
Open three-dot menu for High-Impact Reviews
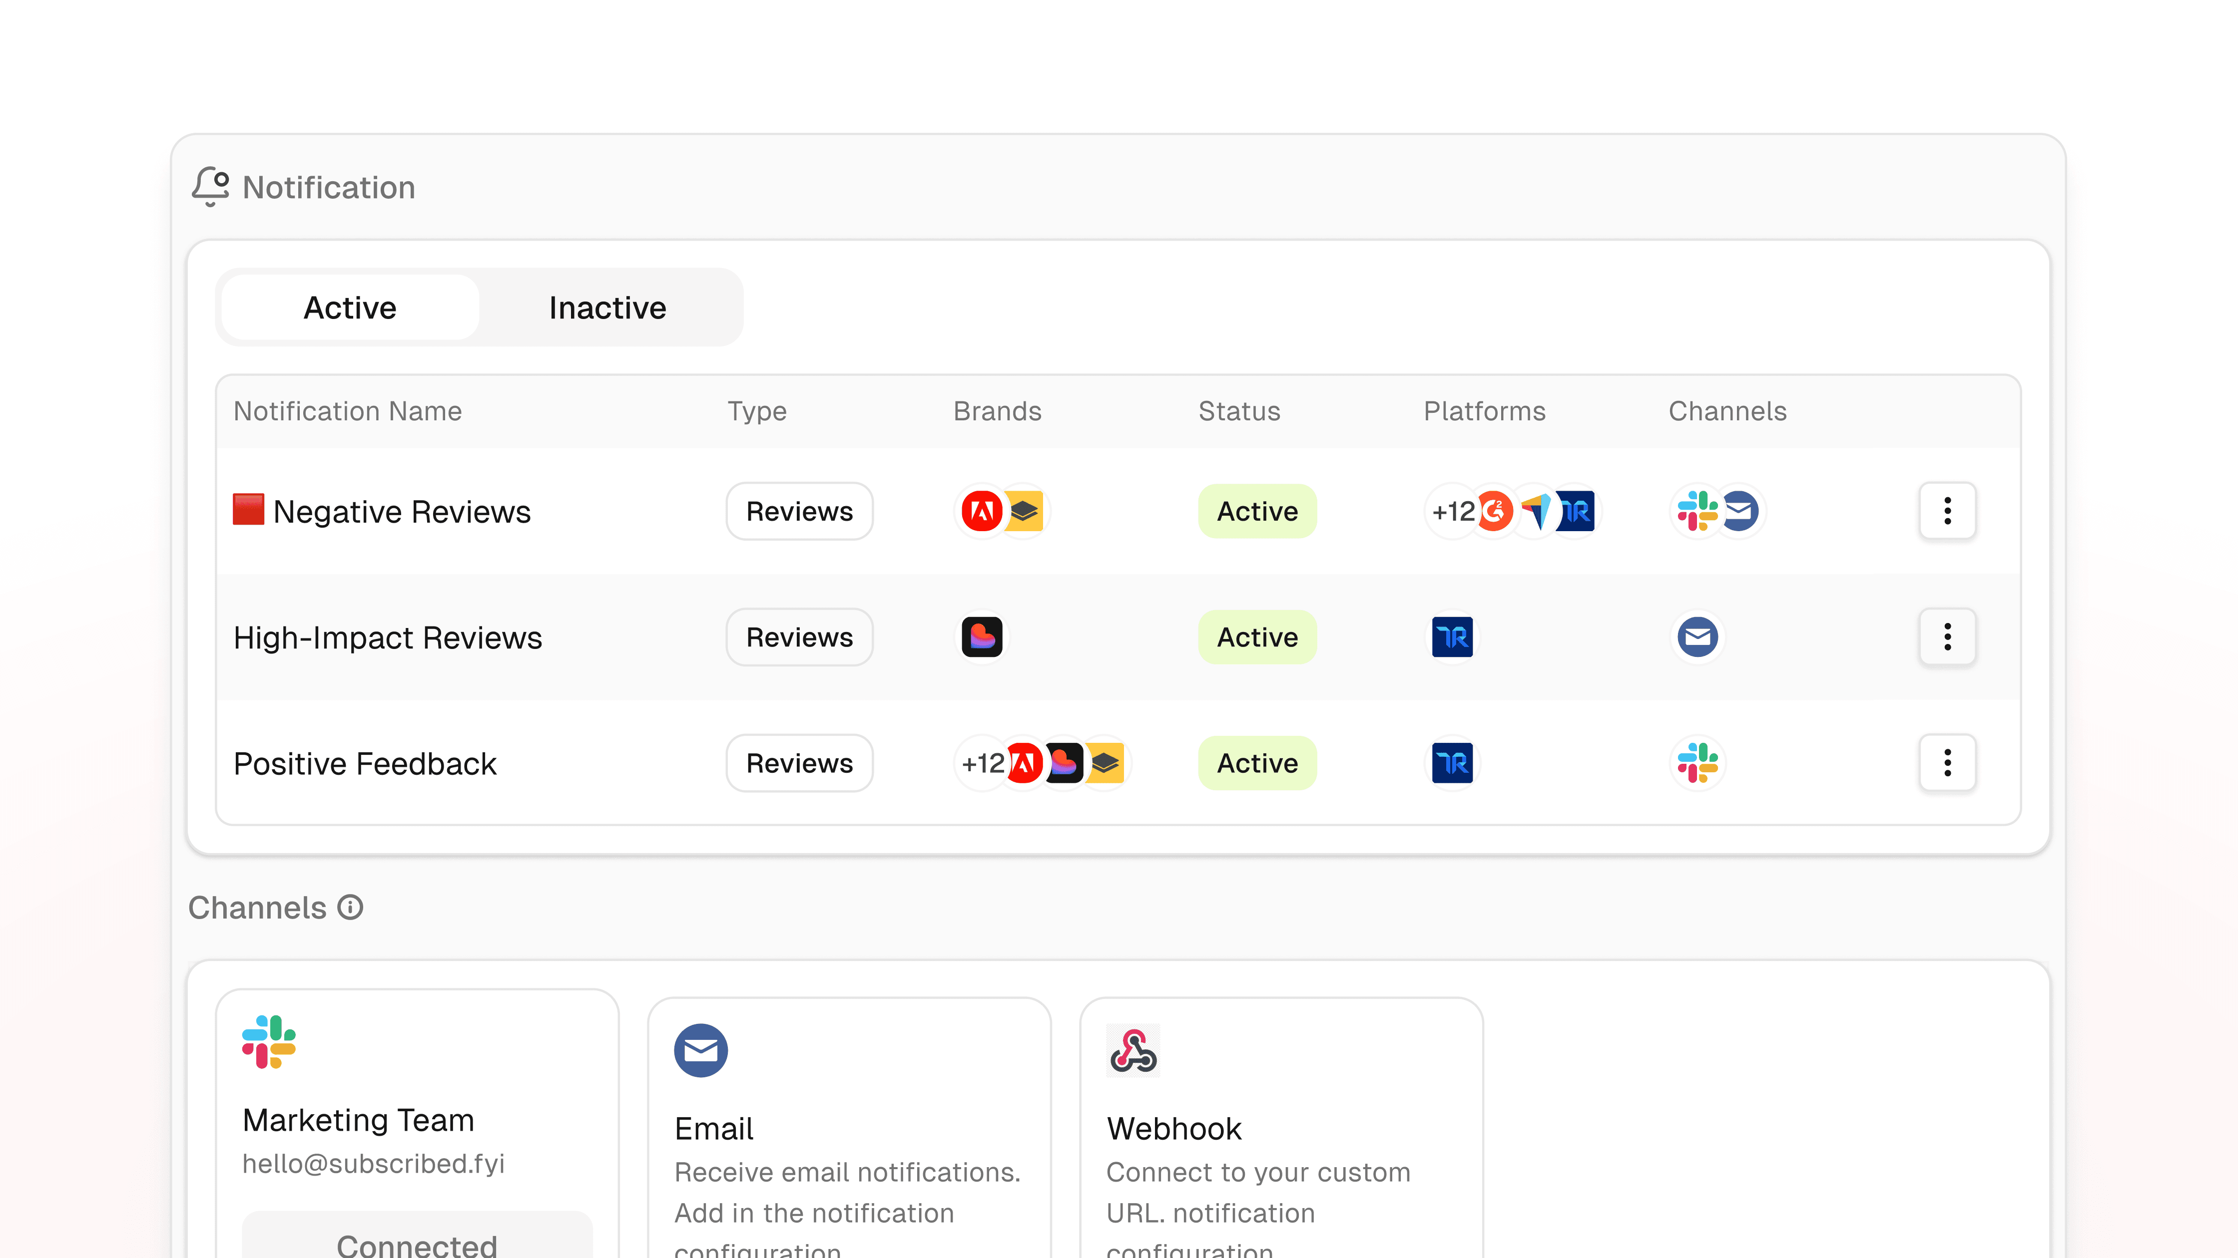(x=1947, y=637)
